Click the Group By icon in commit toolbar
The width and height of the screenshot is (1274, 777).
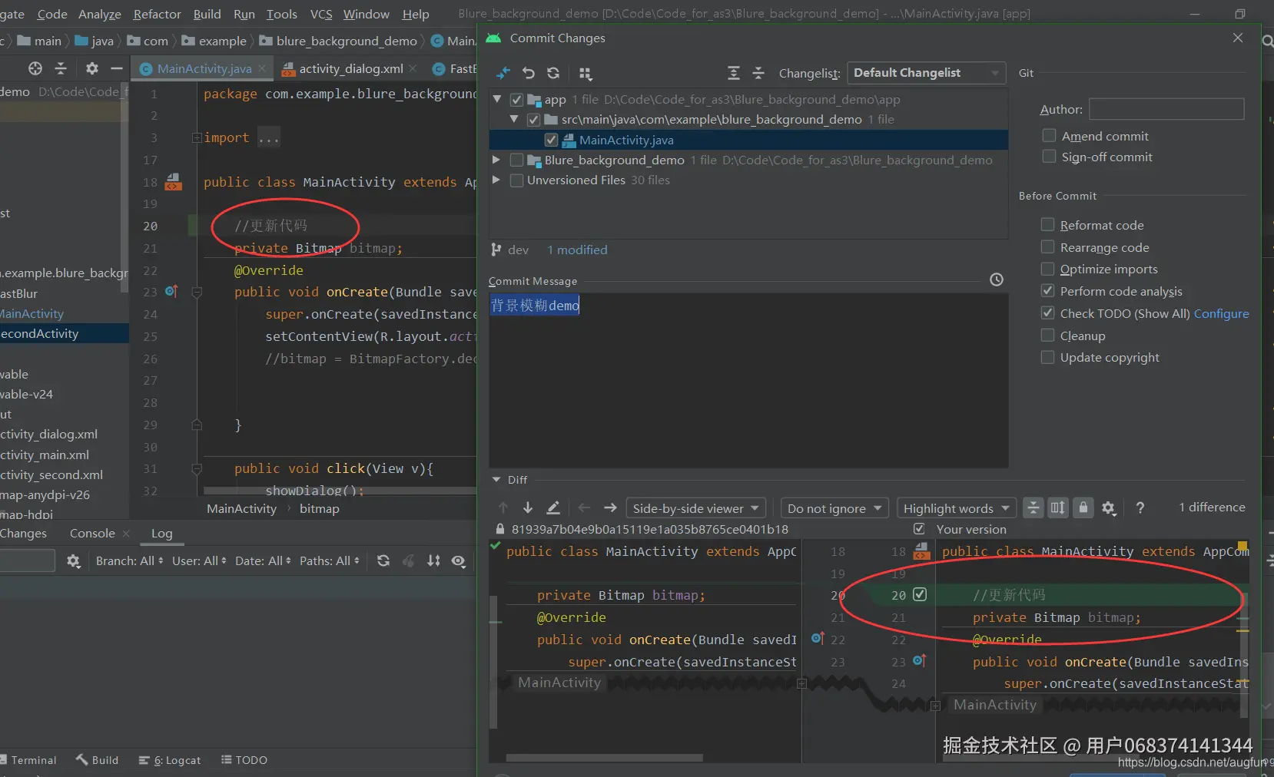coord(586,73)
